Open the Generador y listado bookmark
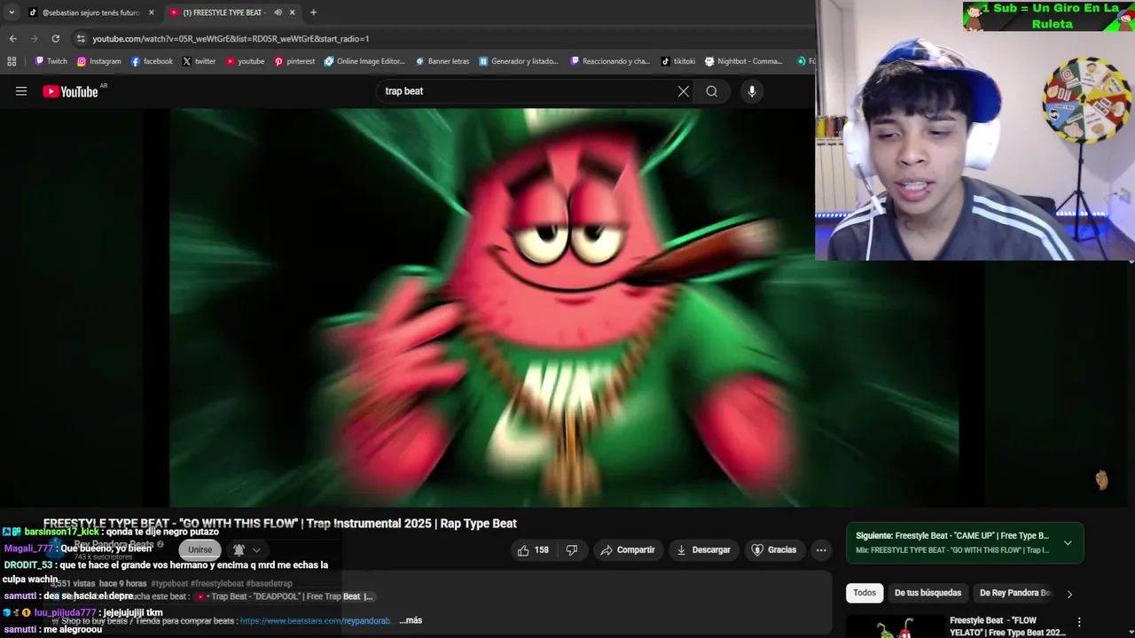1135x638 pixels. (x=519, y=61)
